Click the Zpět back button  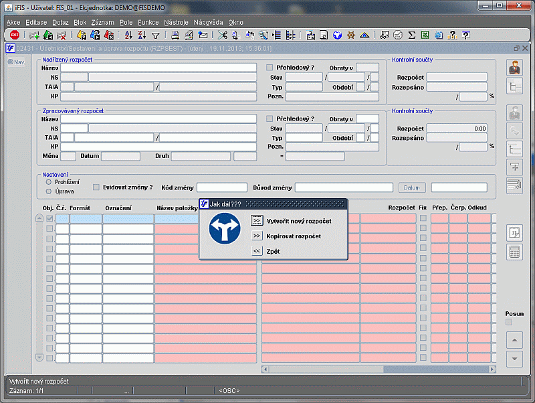[x=257, y=251]
